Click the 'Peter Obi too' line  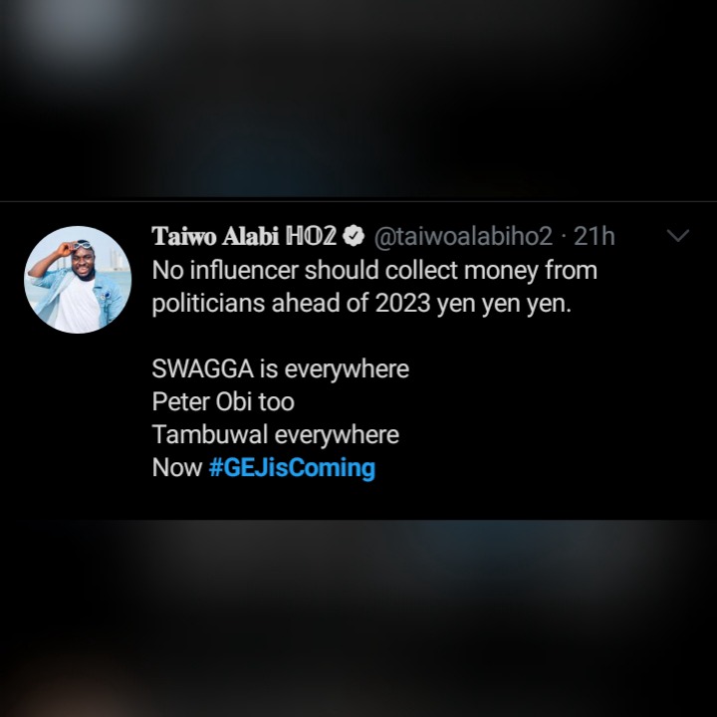[223, 401]
